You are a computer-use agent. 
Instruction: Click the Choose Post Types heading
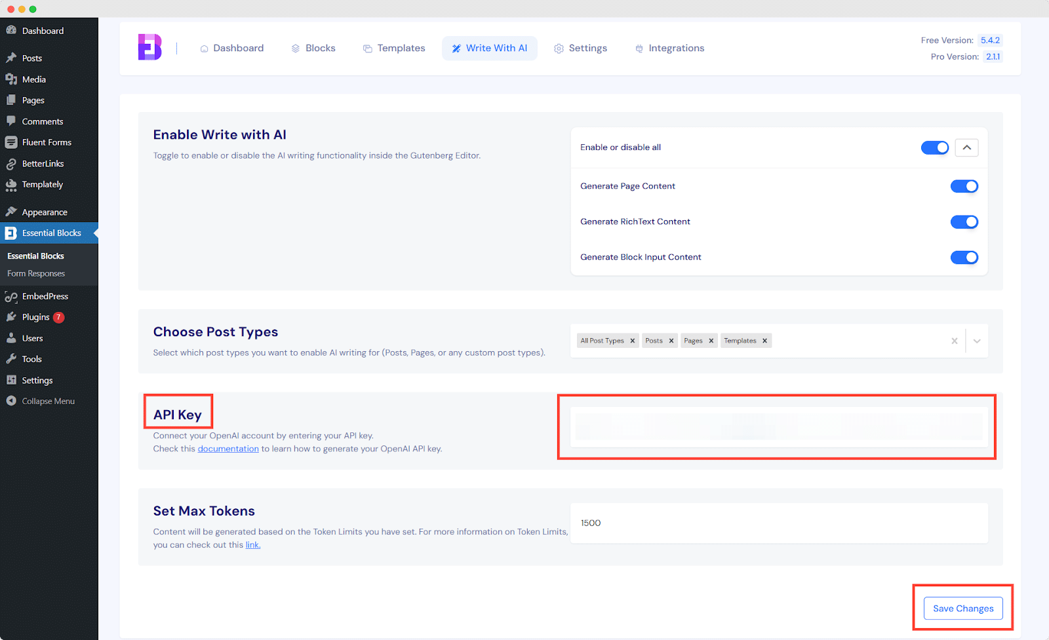(216, 332)
